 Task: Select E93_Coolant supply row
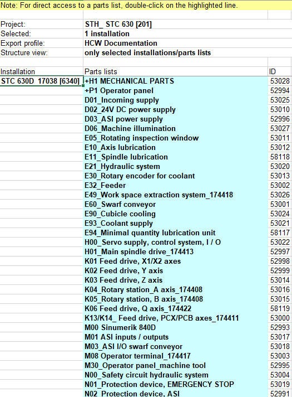175,223
